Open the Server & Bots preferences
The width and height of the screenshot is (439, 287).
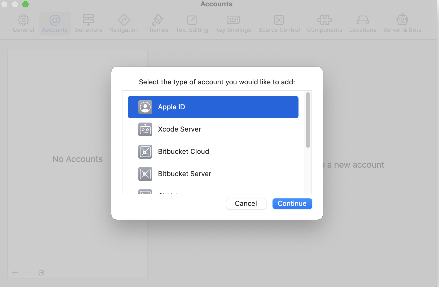click(402, 24)
